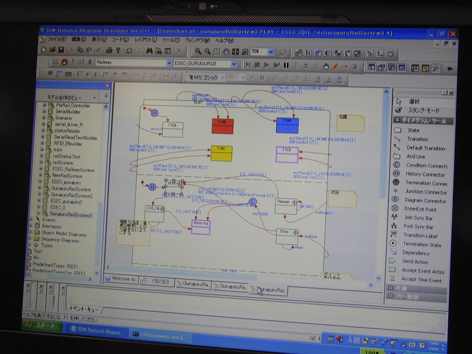Screen dimensions: 472x354
Task: Click the print icon in toolbar
Action: 109,50
